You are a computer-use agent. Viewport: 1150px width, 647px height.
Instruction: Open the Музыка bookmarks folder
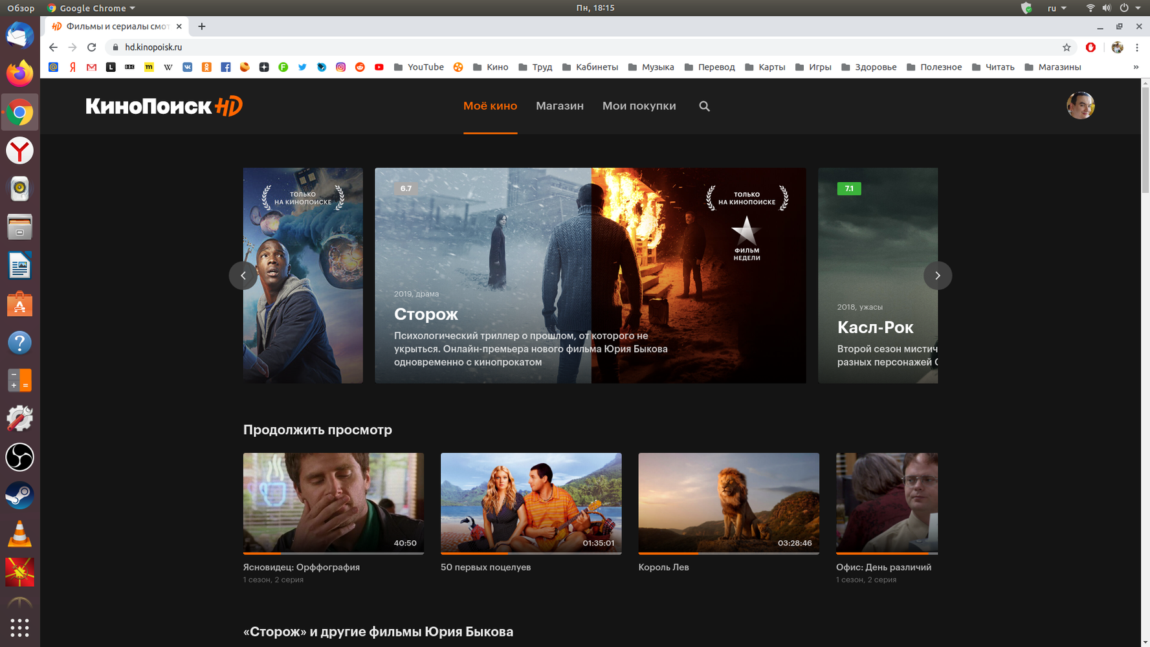[x=651, y=67]
